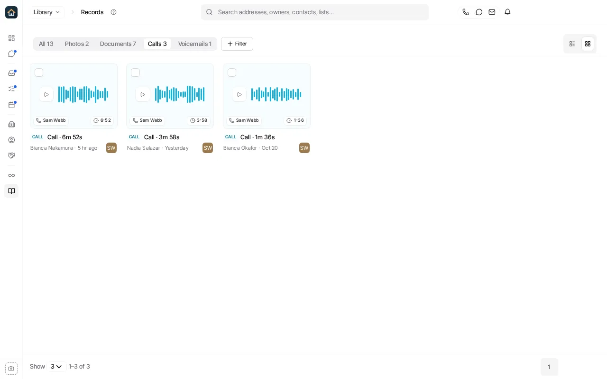
Task: Open the buildings sidebar icon
Action: [11, 124]
